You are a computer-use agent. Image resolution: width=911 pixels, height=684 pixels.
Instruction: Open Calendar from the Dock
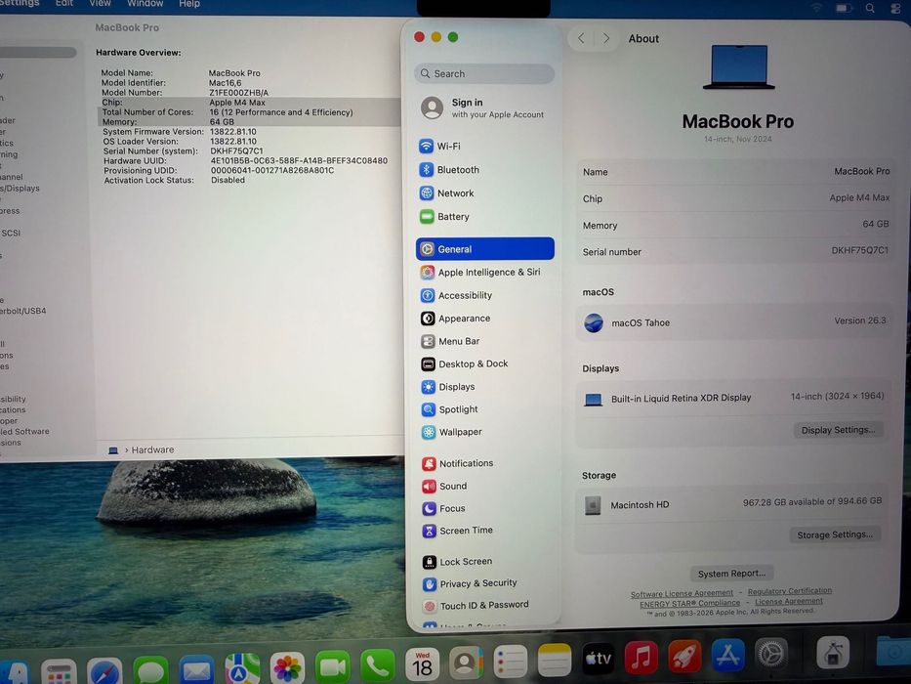point(423,664)
